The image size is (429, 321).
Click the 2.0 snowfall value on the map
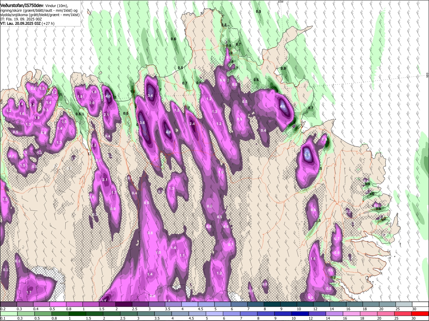[92, 103]
